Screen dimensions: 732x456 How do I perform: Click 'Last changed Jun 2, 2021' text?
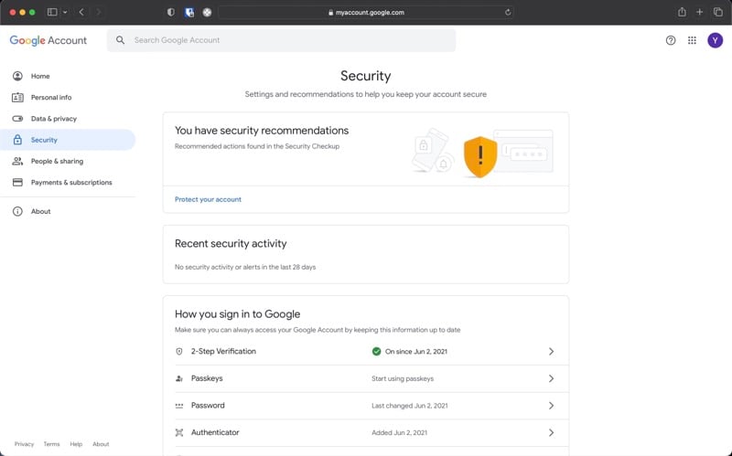click(409, 406)
